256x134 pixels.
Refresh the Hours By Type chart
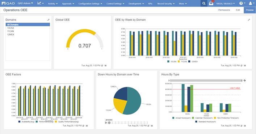pyautogui.click(x=242, y=126)
